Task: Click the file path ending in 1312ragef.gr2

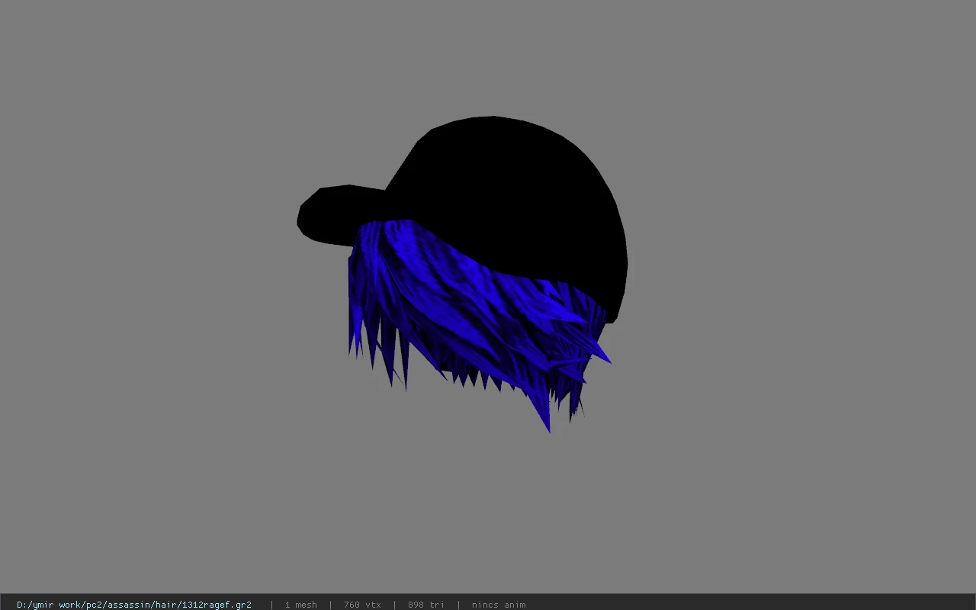Action: [134, 605]
